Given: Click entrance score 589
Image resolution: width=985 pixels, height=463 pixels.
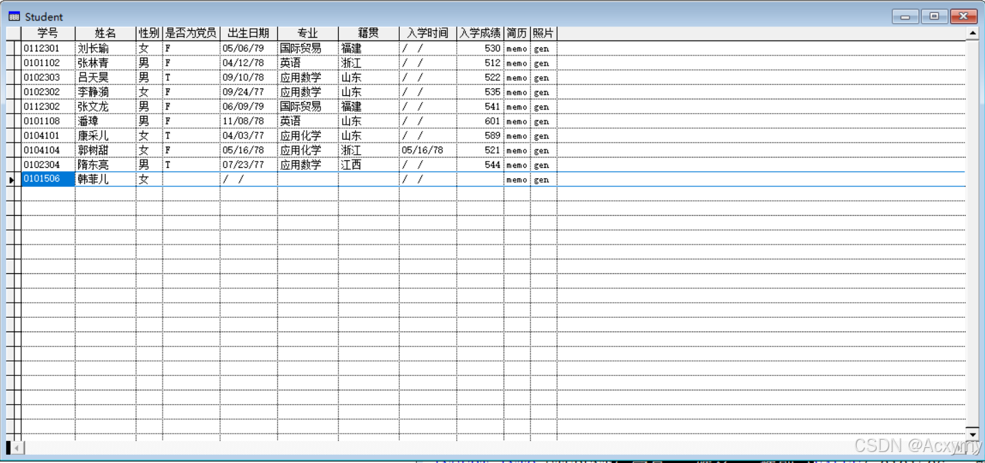Looking at the screenshot, I should [479, 136].
